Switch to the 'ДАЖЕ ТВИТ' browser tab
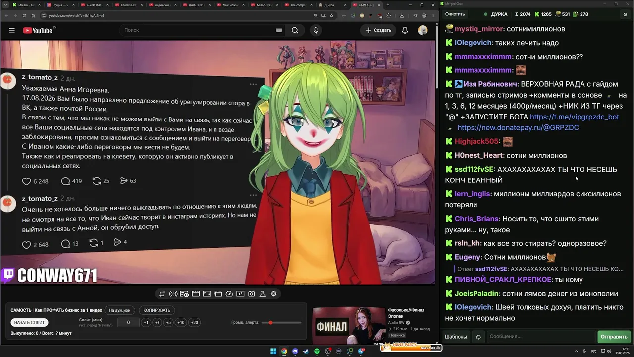This screenshot has height=357, width=634. point(197,5)
